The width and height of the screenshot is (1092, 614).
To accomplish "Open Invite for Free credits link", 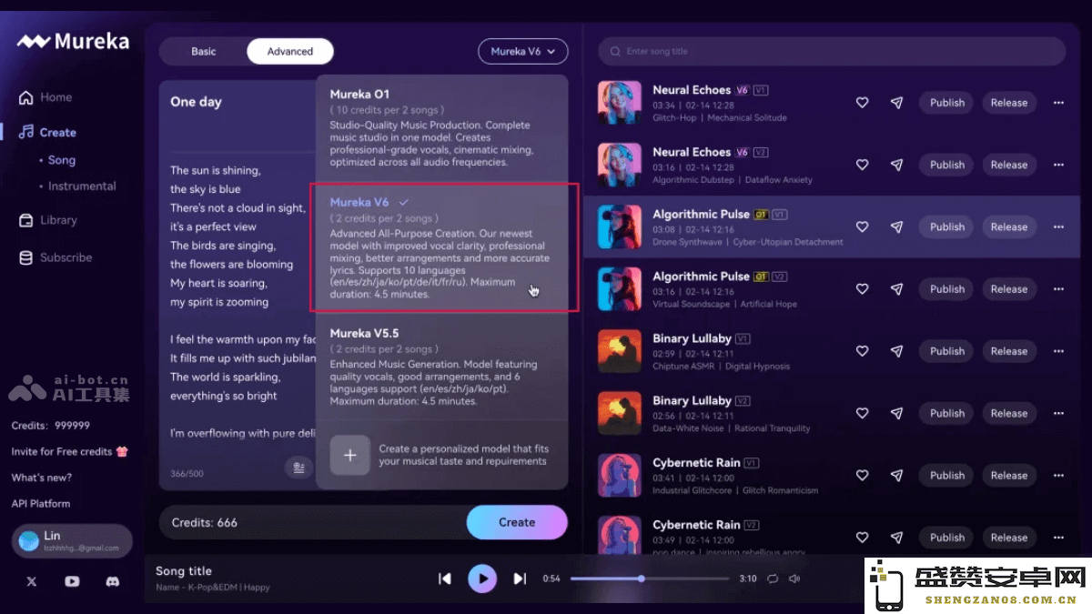I will [x=69, y=451].
